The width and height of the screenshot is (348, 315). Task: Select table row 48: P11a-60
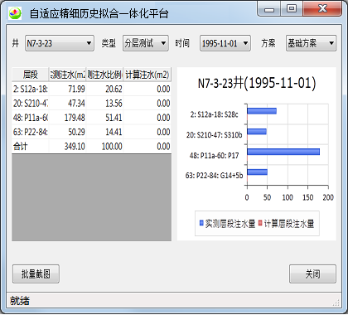[x=91, y=118]
